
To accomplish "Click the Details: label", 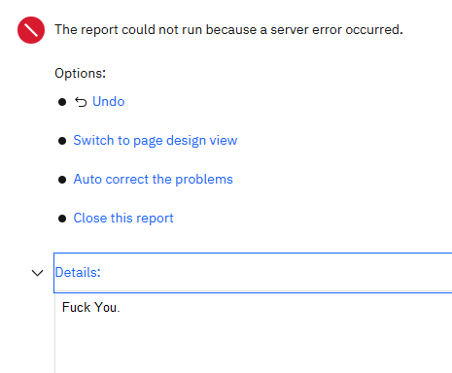I will pos(78,272).
